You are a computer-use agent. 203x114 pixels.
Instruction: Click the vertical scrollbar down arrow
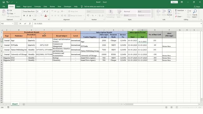tap(202, 102)
